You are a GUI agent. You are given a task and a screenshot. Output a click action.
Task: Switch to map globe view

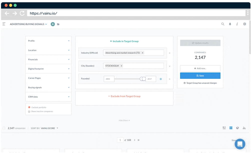click(x=237, y=128)
